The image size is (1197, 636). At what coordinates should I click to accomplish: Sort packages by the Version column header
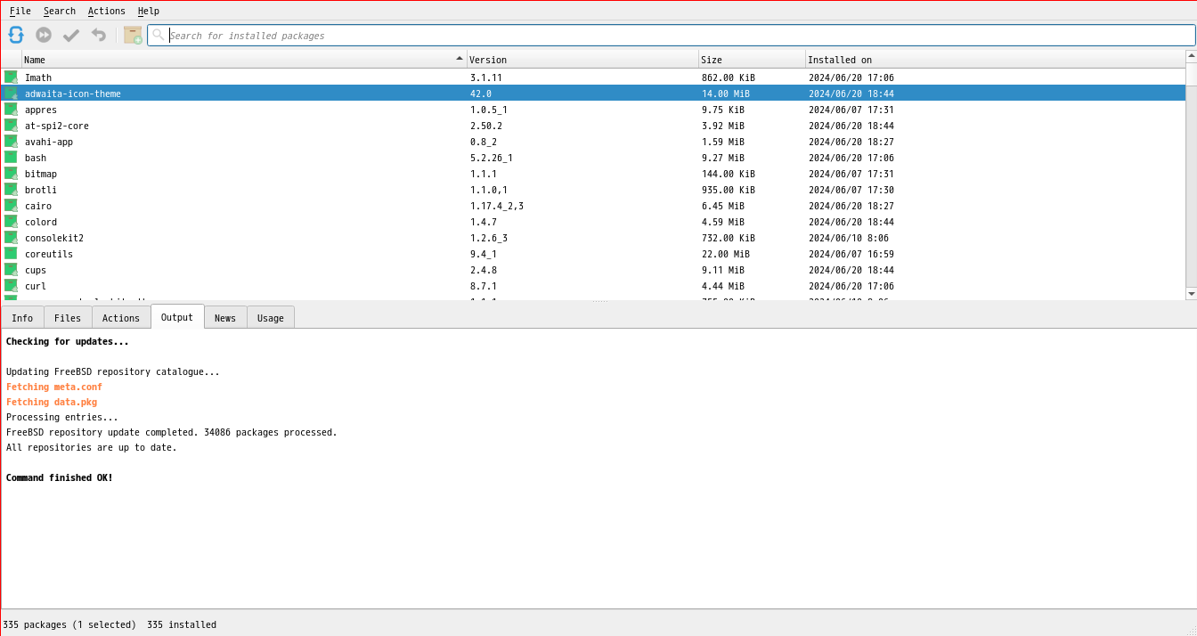(x=582, y=60)
